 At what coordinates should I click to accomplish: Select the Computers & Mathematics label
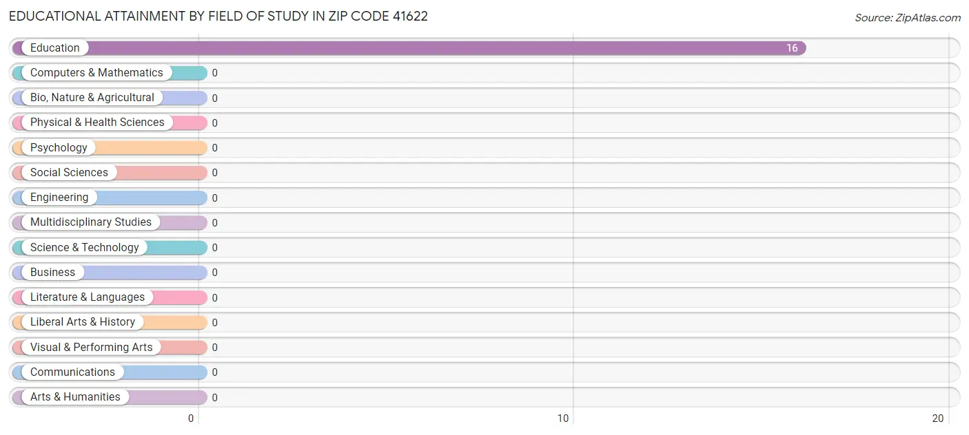coord(96,73)
